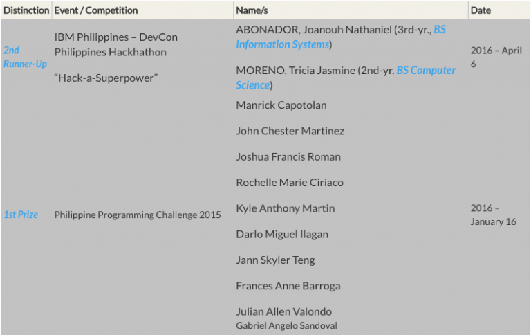Follow the BS Computer Science link
531x335 pixels.
click(x=346, y=78)
